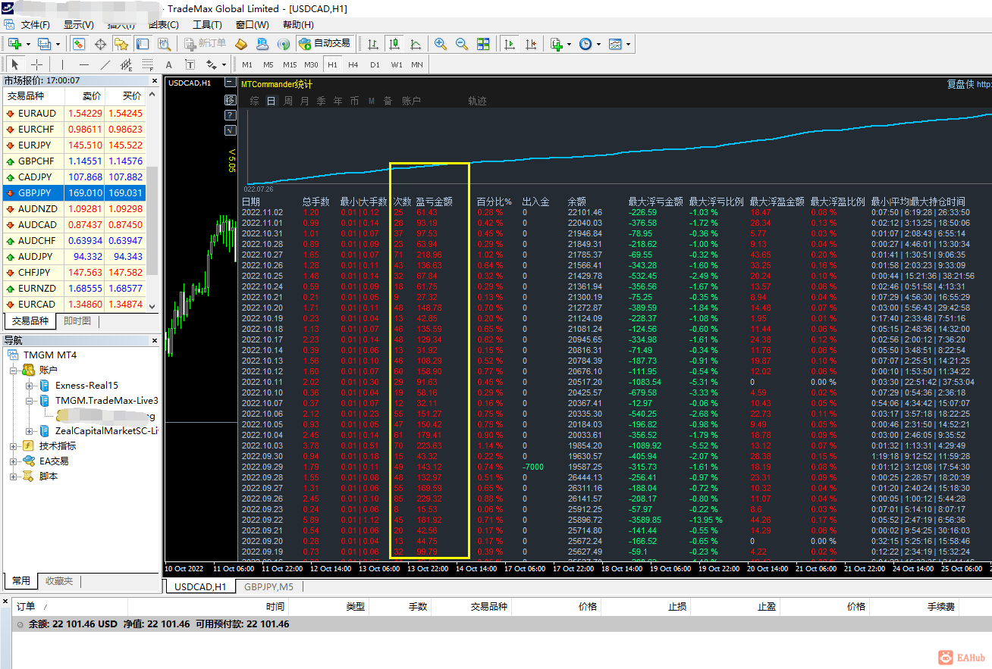This screenshot has width=992, height=669.
Task: Expand the Exness-Real15 account node
Action: pyautogui.click(x=29, y=386)
